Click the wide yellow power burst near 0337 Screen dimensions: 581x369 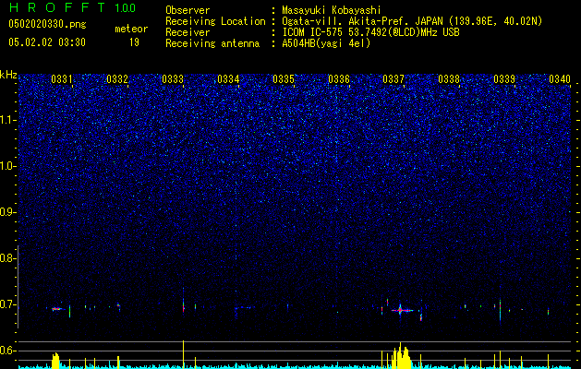point(400,356)
